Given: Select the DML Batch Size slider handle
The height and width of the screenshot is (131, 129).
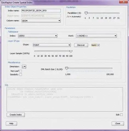Looking at the screenshot, I should point(67,68).
